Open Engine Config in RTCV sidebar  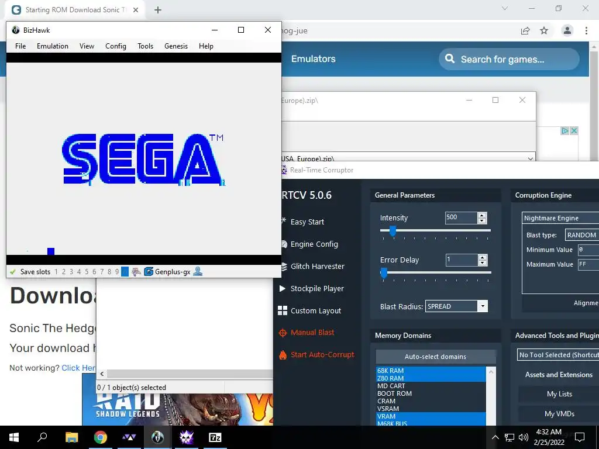click(x=314, y=244)
